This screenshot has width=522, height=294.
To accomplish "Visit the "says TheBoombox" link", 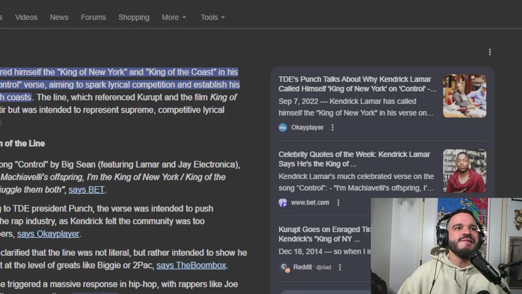I will (x=191, y=265).
